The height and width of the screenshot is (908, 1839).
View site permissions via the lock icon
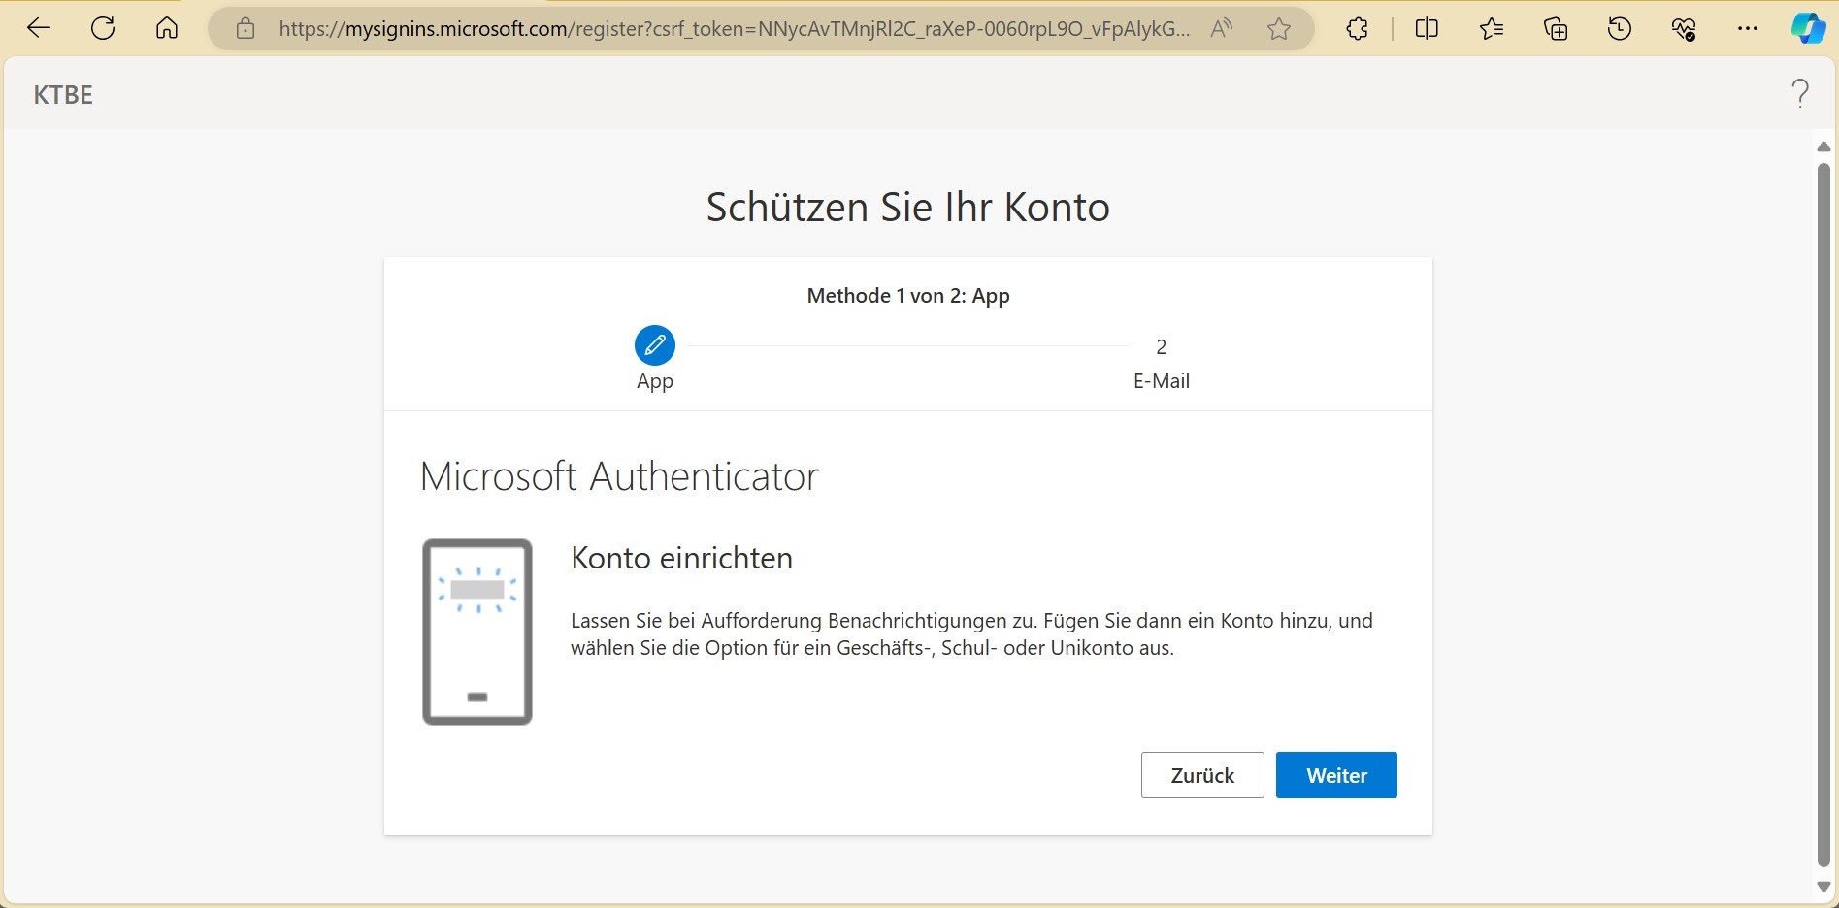click(245, 28)
